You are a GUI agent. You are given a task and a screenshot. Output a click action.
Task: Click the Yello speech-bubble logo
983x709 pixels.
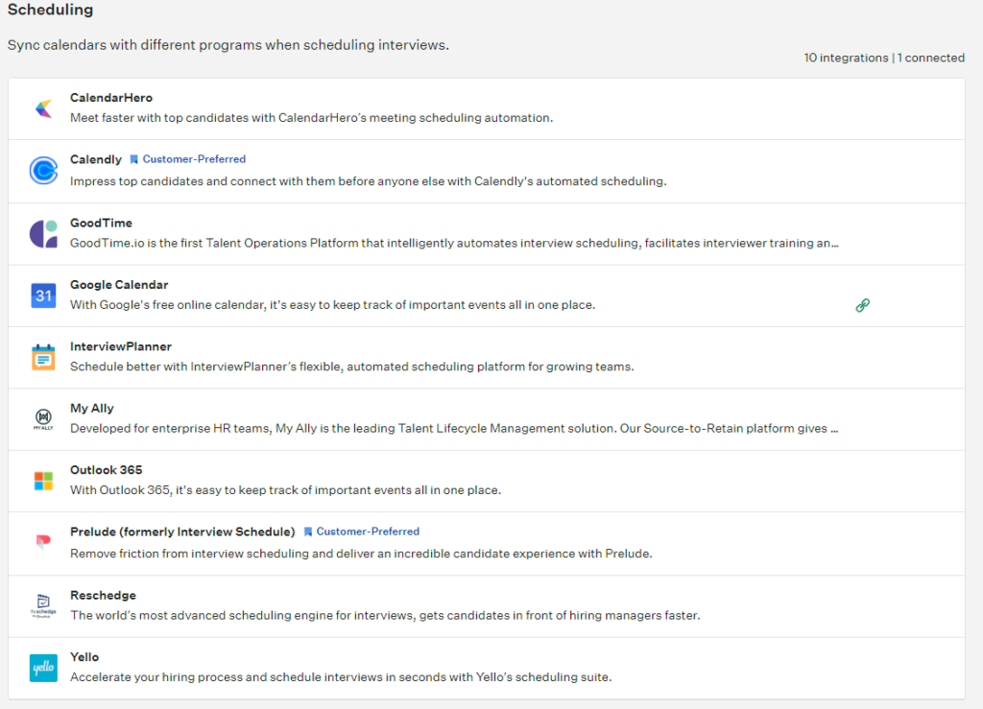[x=42, y=666]
